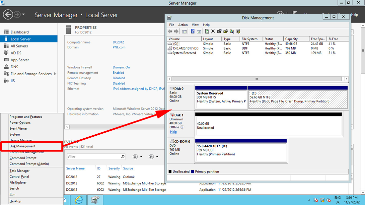Toggle the action pane toolbar icon
The width and height of the screenshot is (365, 205).
pos(199,32)
